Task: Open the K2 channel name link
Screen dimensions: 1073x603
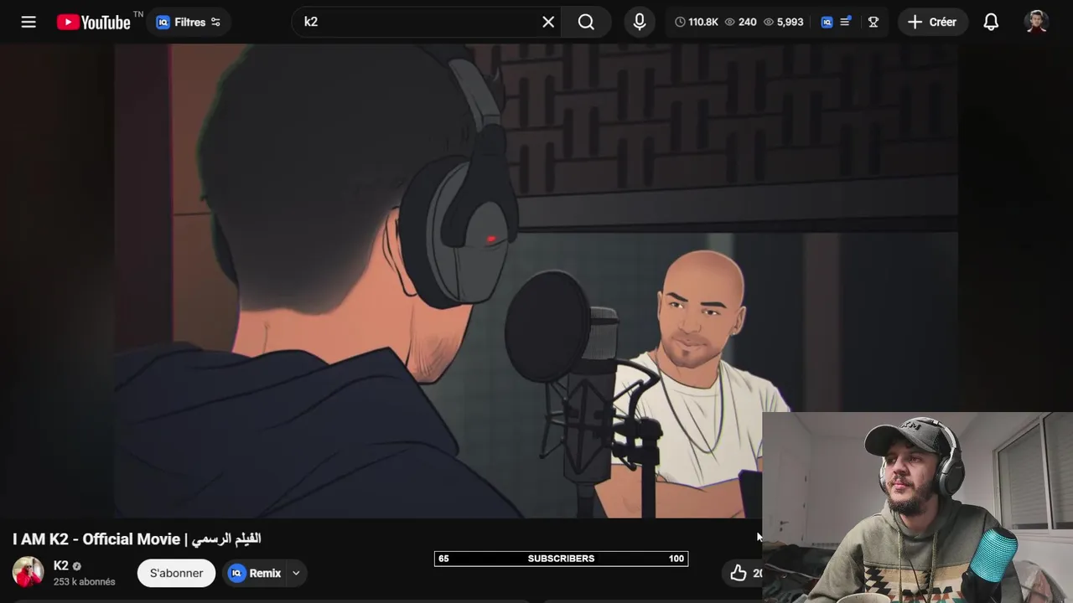Action: click(60, 565)
